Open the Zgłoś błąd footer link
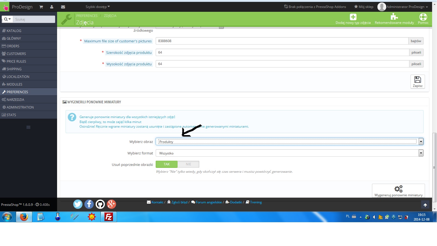The height and width of the screenshot is (246, 437). point(177,202)
